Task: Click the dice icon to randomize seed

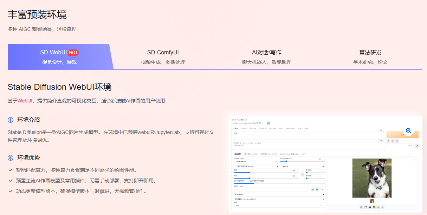Action: click(x=312, y=189)
